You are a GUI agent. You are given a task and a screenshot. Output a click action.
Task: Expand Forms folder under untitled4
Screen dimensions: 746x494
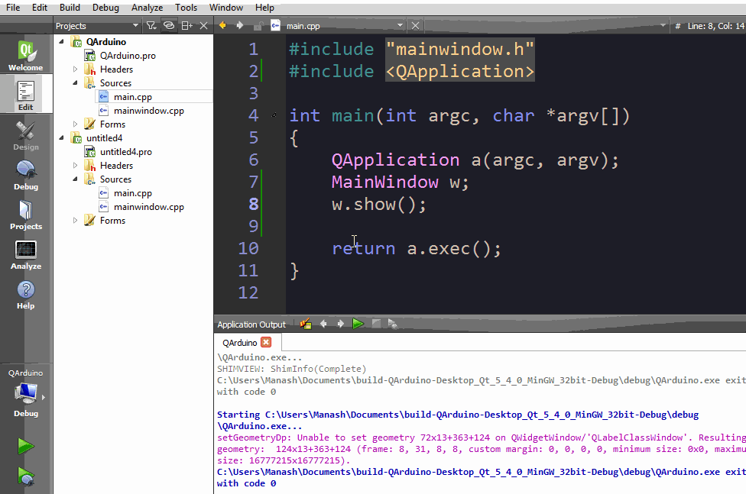click(x=75, y=221)
